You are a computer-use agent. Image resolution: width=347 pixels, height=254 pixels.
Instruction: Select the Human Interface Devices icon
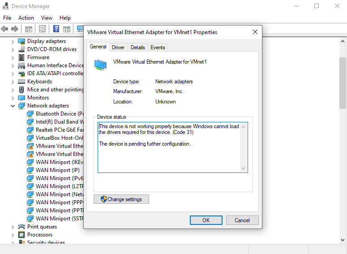pos(21,65)
